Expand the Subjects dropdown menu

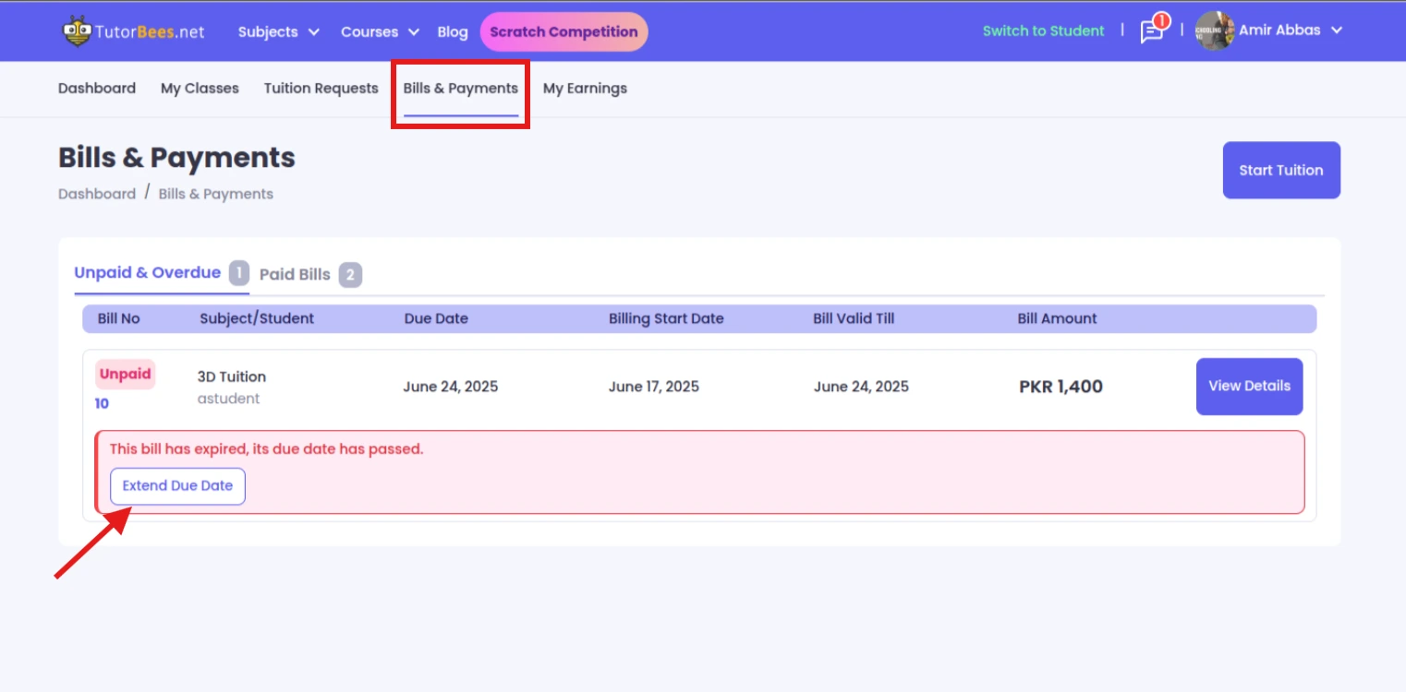click(278, 31)
